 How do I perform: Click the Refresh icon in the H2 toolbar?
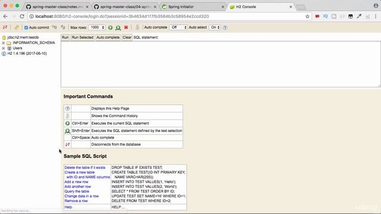[16, 27]
